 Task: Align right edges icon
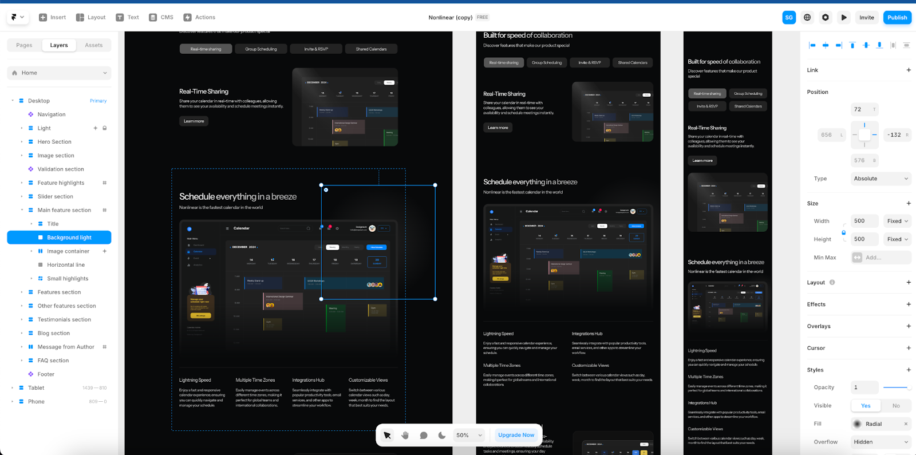839,45
